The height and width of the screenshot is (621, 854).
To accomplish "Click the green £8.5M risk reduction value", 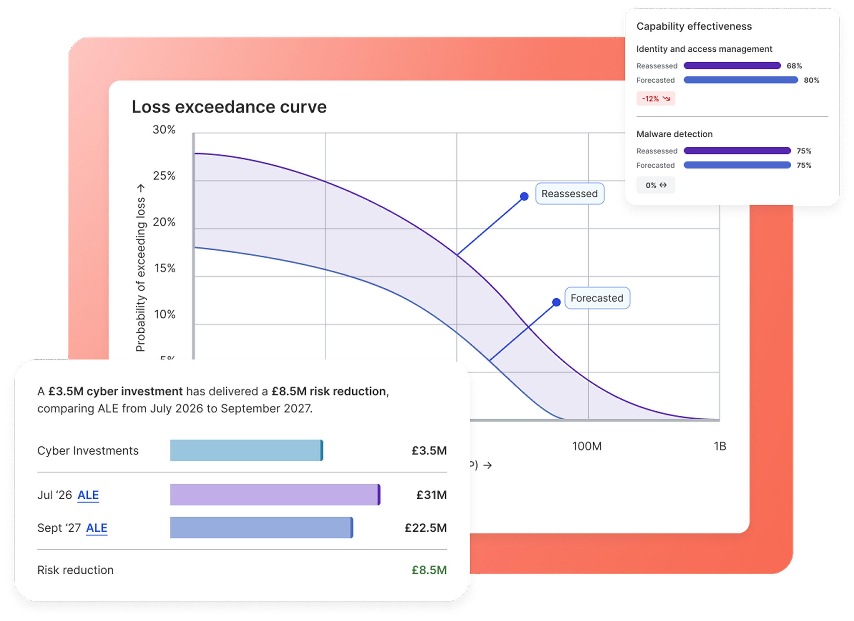I will 429,570.
